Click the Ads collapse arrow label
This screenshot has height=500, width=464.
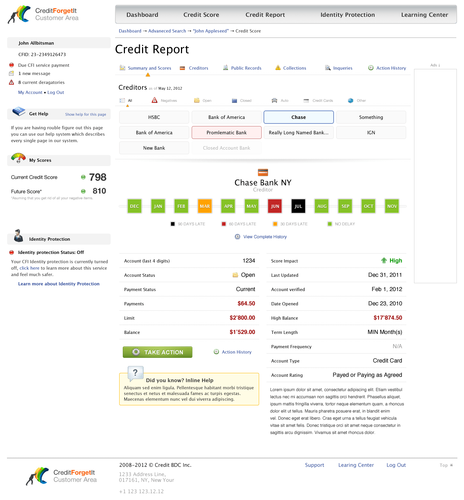click(435, 65)
